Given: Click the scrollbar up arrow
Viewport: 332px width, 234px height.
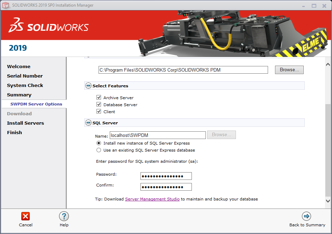Looking at the screenshot, I should click(327, 64).
